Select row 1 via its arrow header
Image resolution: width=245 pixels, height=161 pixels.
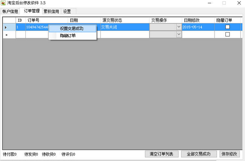(9, 27)
